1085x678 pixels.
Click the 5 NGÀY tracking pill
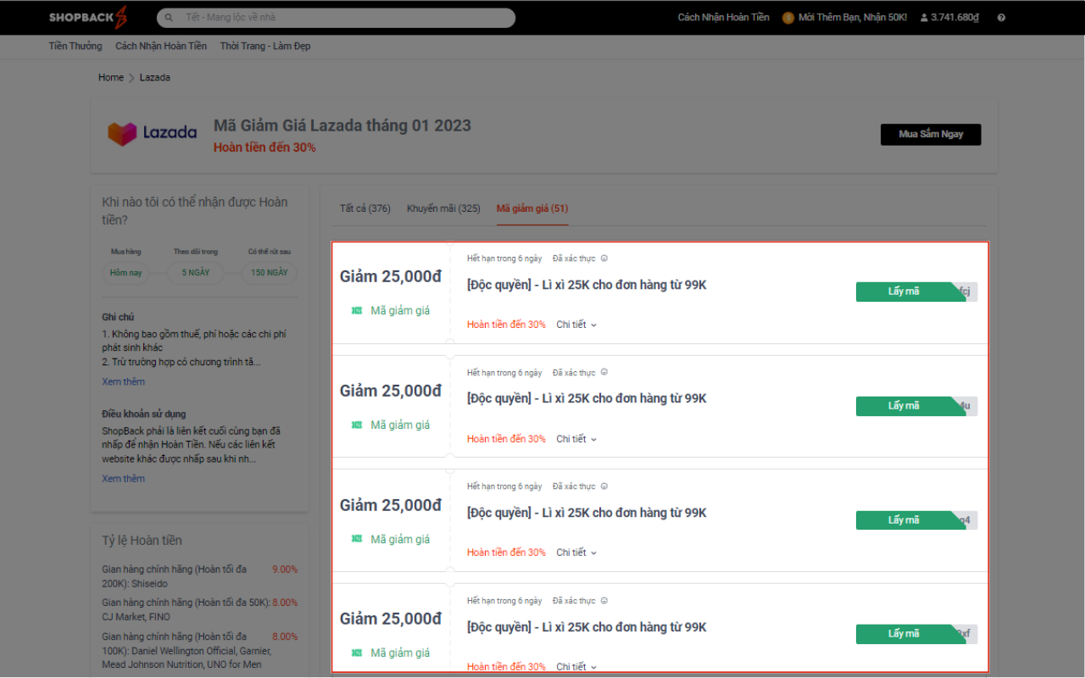tap(198, 273)
